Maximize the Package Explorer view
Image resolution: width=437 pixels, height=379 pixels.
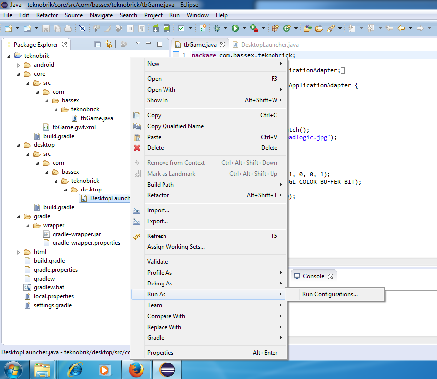[x=160, y=44]
